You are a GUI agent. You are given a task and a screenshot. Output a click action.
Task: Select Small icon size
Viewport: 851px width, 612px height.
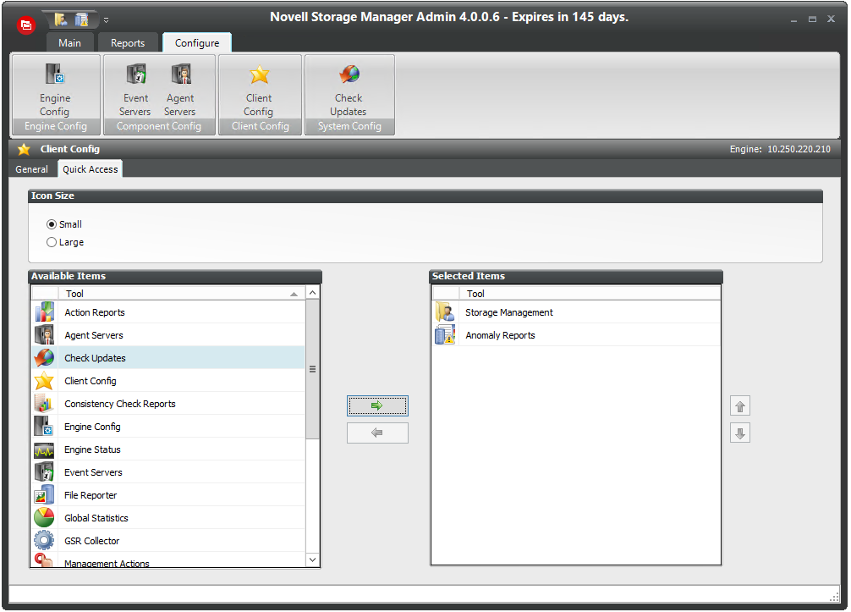pyautogui.click(x=64, y=224)
